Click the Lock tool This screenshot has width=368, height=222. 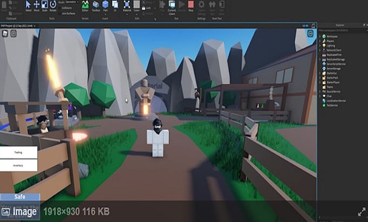coord(146,8)
